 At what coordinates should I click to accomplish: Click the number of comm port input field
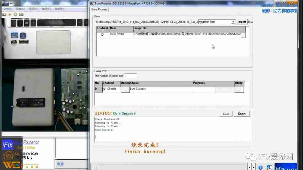[x=130, y=76]
